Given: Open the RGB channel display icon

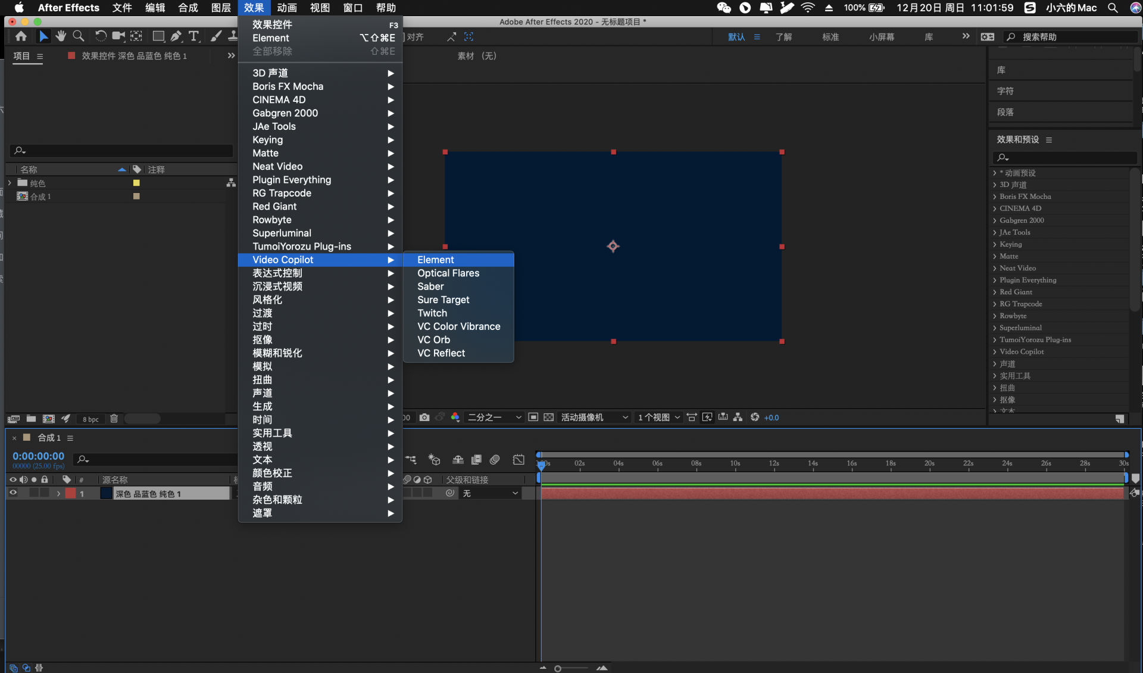Looking at the screenshot, I should pyautogui.click(x=455, y=417).
